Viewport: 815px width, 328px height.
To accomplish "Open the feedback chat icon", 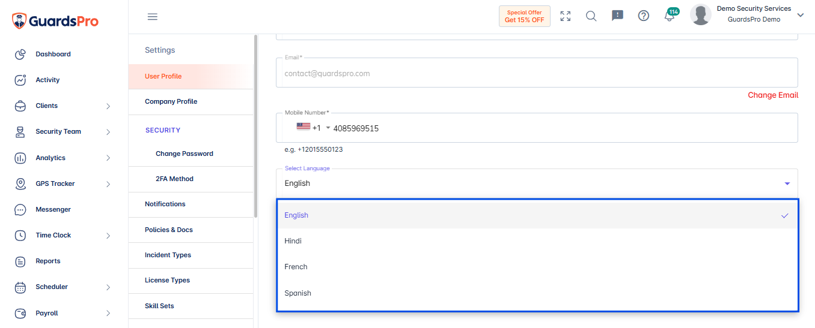I will pyautogui.click(x=617, y=16).
